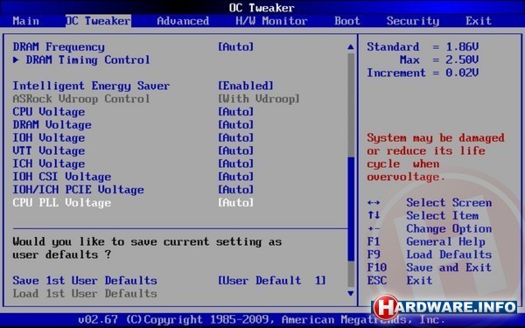Click the Max = 2.50V info line
Image resolution: width=525 pixels, height=328 pixels.
tap(439, 60)
